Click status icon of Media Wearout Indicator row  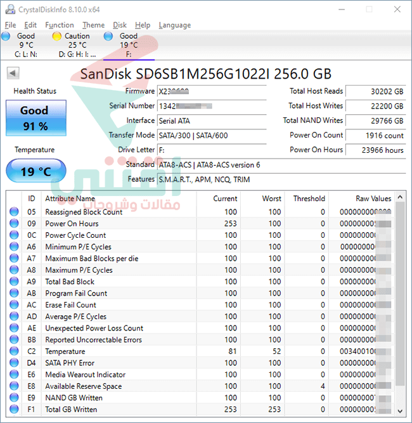(14, 374)
